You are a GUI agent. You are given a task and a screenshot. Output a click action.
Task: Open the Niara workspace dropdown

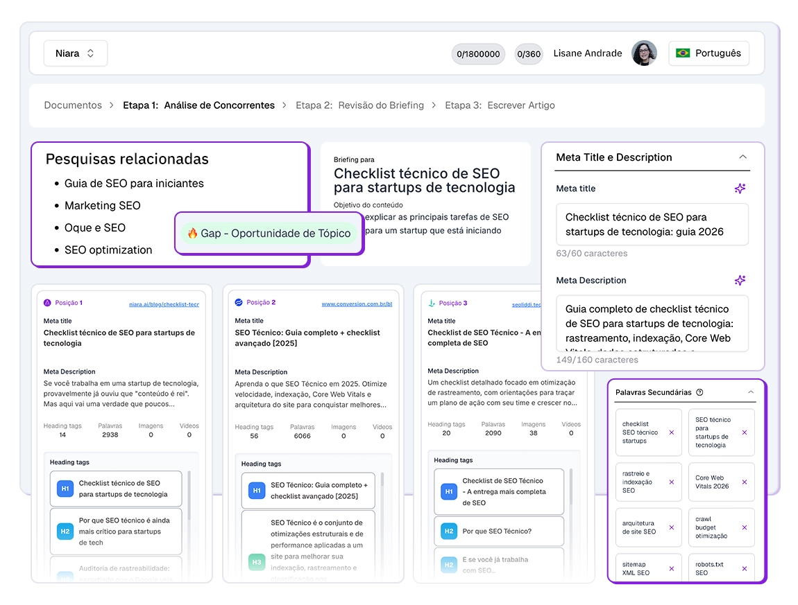coord(75,53)
